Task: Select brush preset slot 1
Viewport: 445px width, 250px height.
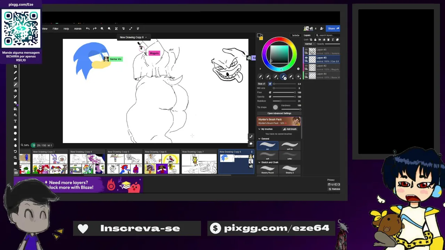Action: click(x=260, y=76)
